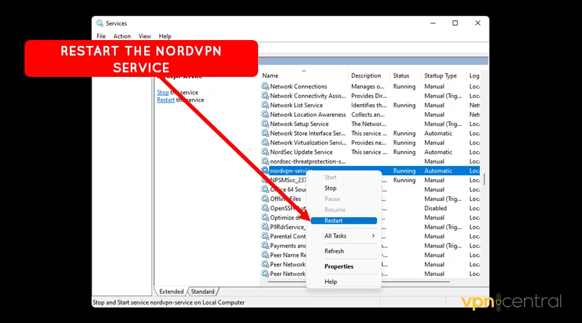The width and height of the screenshot is (582, 323).
Task: Click gear icon of NordSec Update Service
Action: (x=265, y=152)
